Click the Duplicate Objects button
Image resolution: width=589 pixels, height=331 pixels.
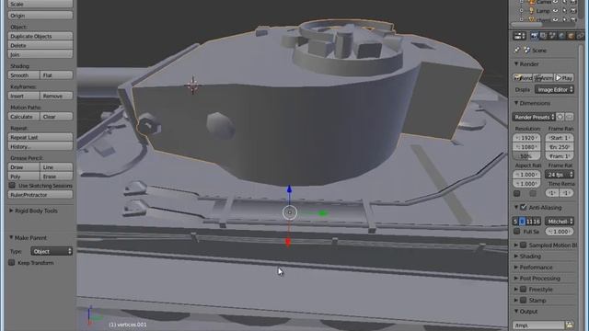point(40,36)
